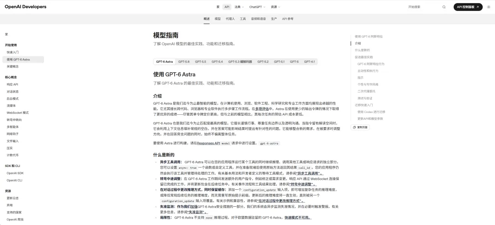Viewport: 495px width, 225px height.
Task: Select the GPT-5.3 编解码器 model tab
Action: pos(240,61)
